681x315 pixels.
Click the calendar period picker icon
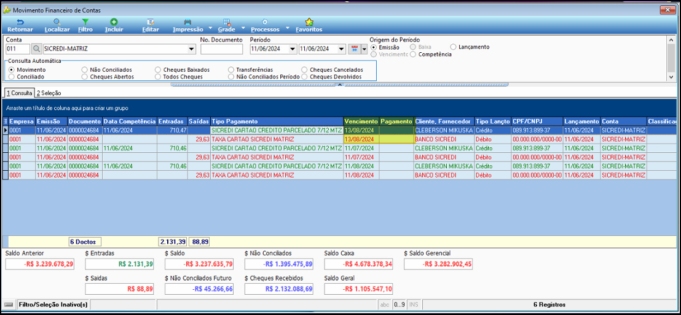point(354,49)
